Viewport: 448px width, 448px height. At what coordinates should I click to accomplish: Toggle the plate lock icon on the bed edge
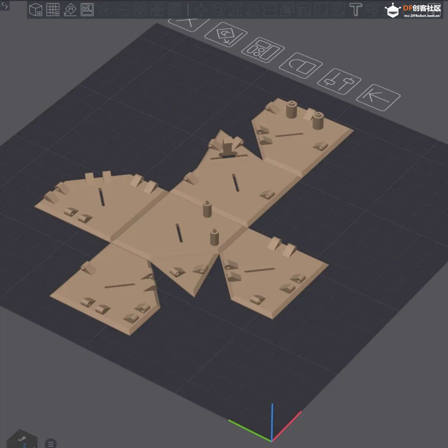pyautogui.click(x=301, y=66)
